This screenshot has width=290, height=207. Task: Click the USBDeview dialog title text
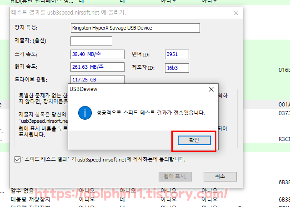pyautogui.click(x=84, y=89)
